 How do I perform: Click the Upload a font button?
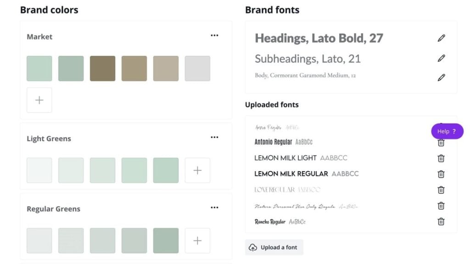click(x=274, y=247)
